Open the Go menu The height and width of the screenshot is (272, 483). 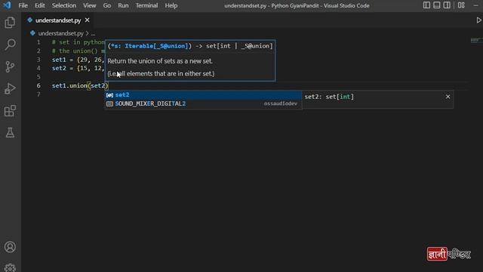[107, 5]
